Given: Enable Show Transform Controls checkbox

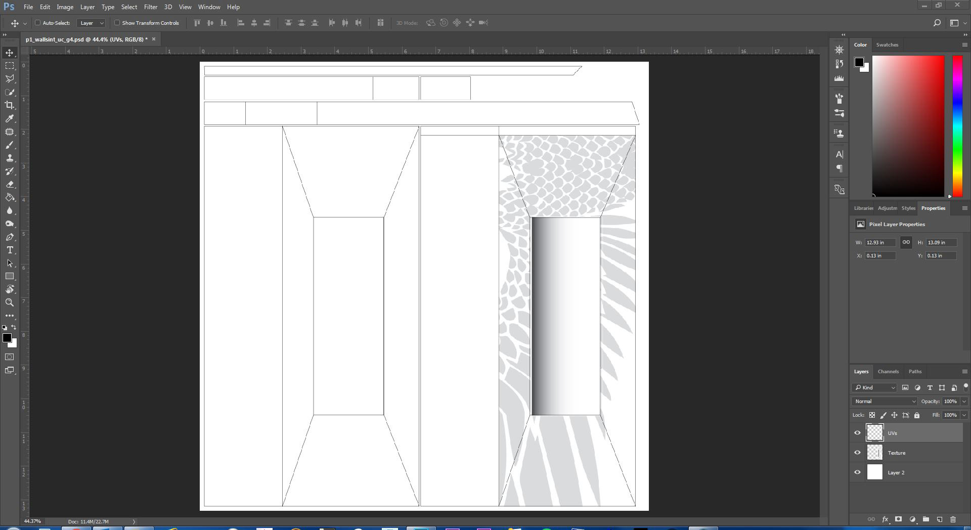Looking at the screenshot, I should point(117,23).
